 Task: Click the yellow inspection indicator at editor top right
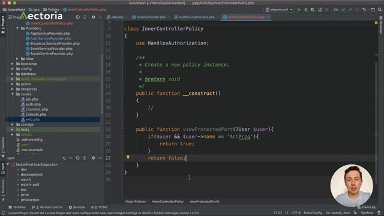coord(376,23)
